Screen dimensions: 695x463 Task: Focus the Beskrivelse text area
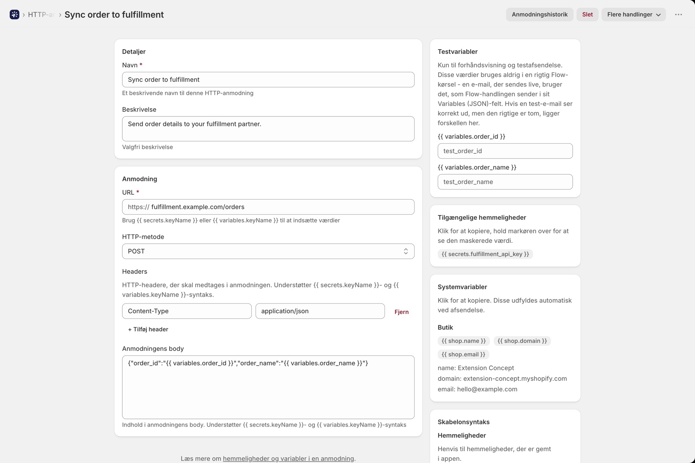[x=268, y=129]
